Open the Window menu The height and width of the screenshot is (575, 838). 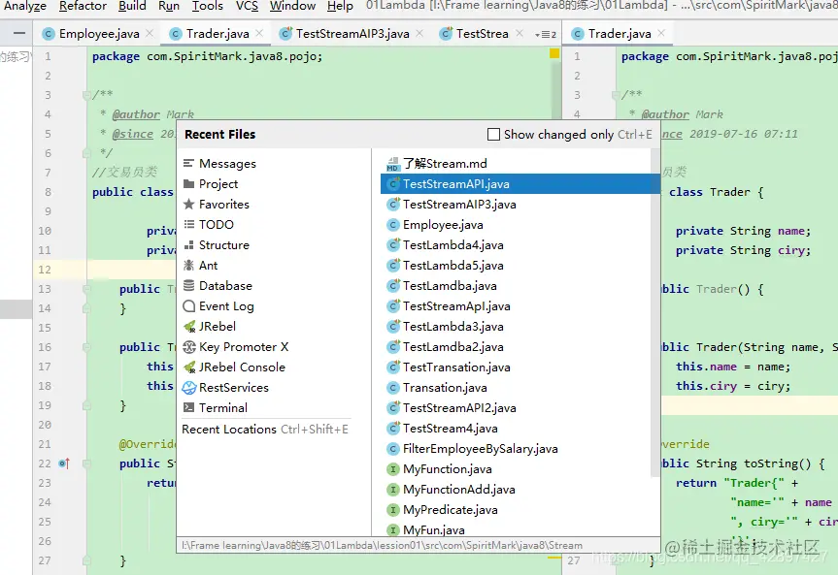[292, 6]
